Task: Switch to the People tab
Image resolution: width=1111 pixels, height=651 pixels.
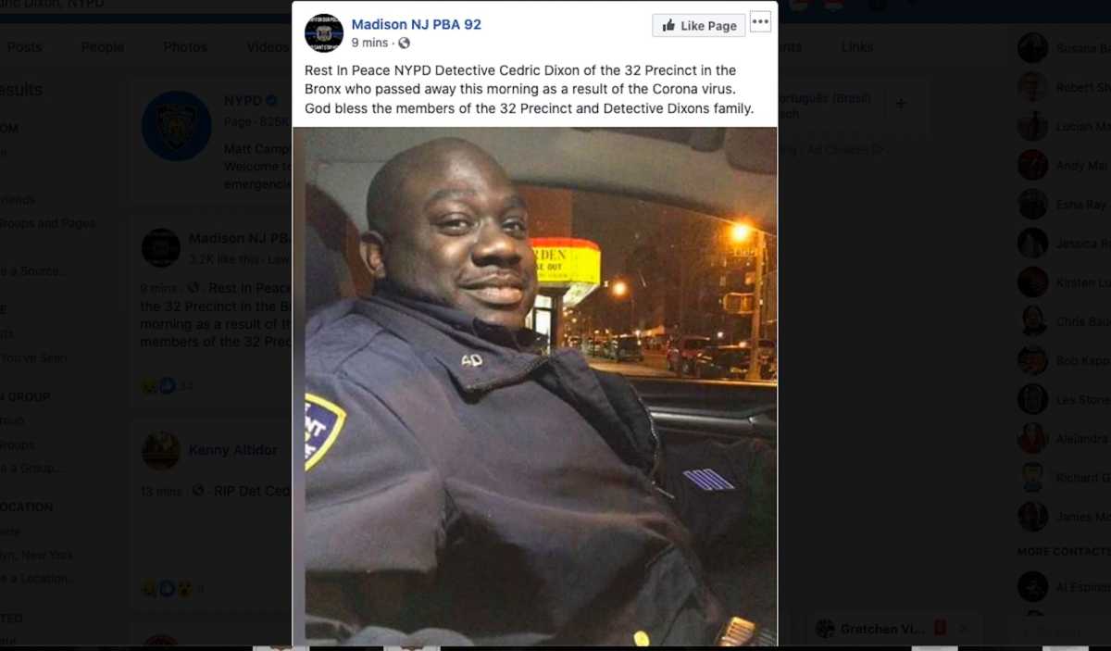Action: click(x=103, y=47)
